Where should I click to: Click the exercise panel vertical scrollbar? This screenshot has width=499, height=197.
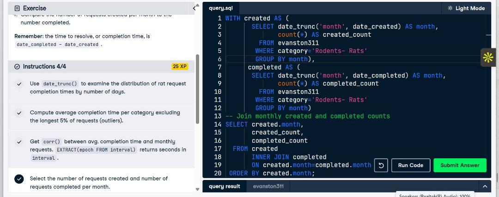coord(197,89)
